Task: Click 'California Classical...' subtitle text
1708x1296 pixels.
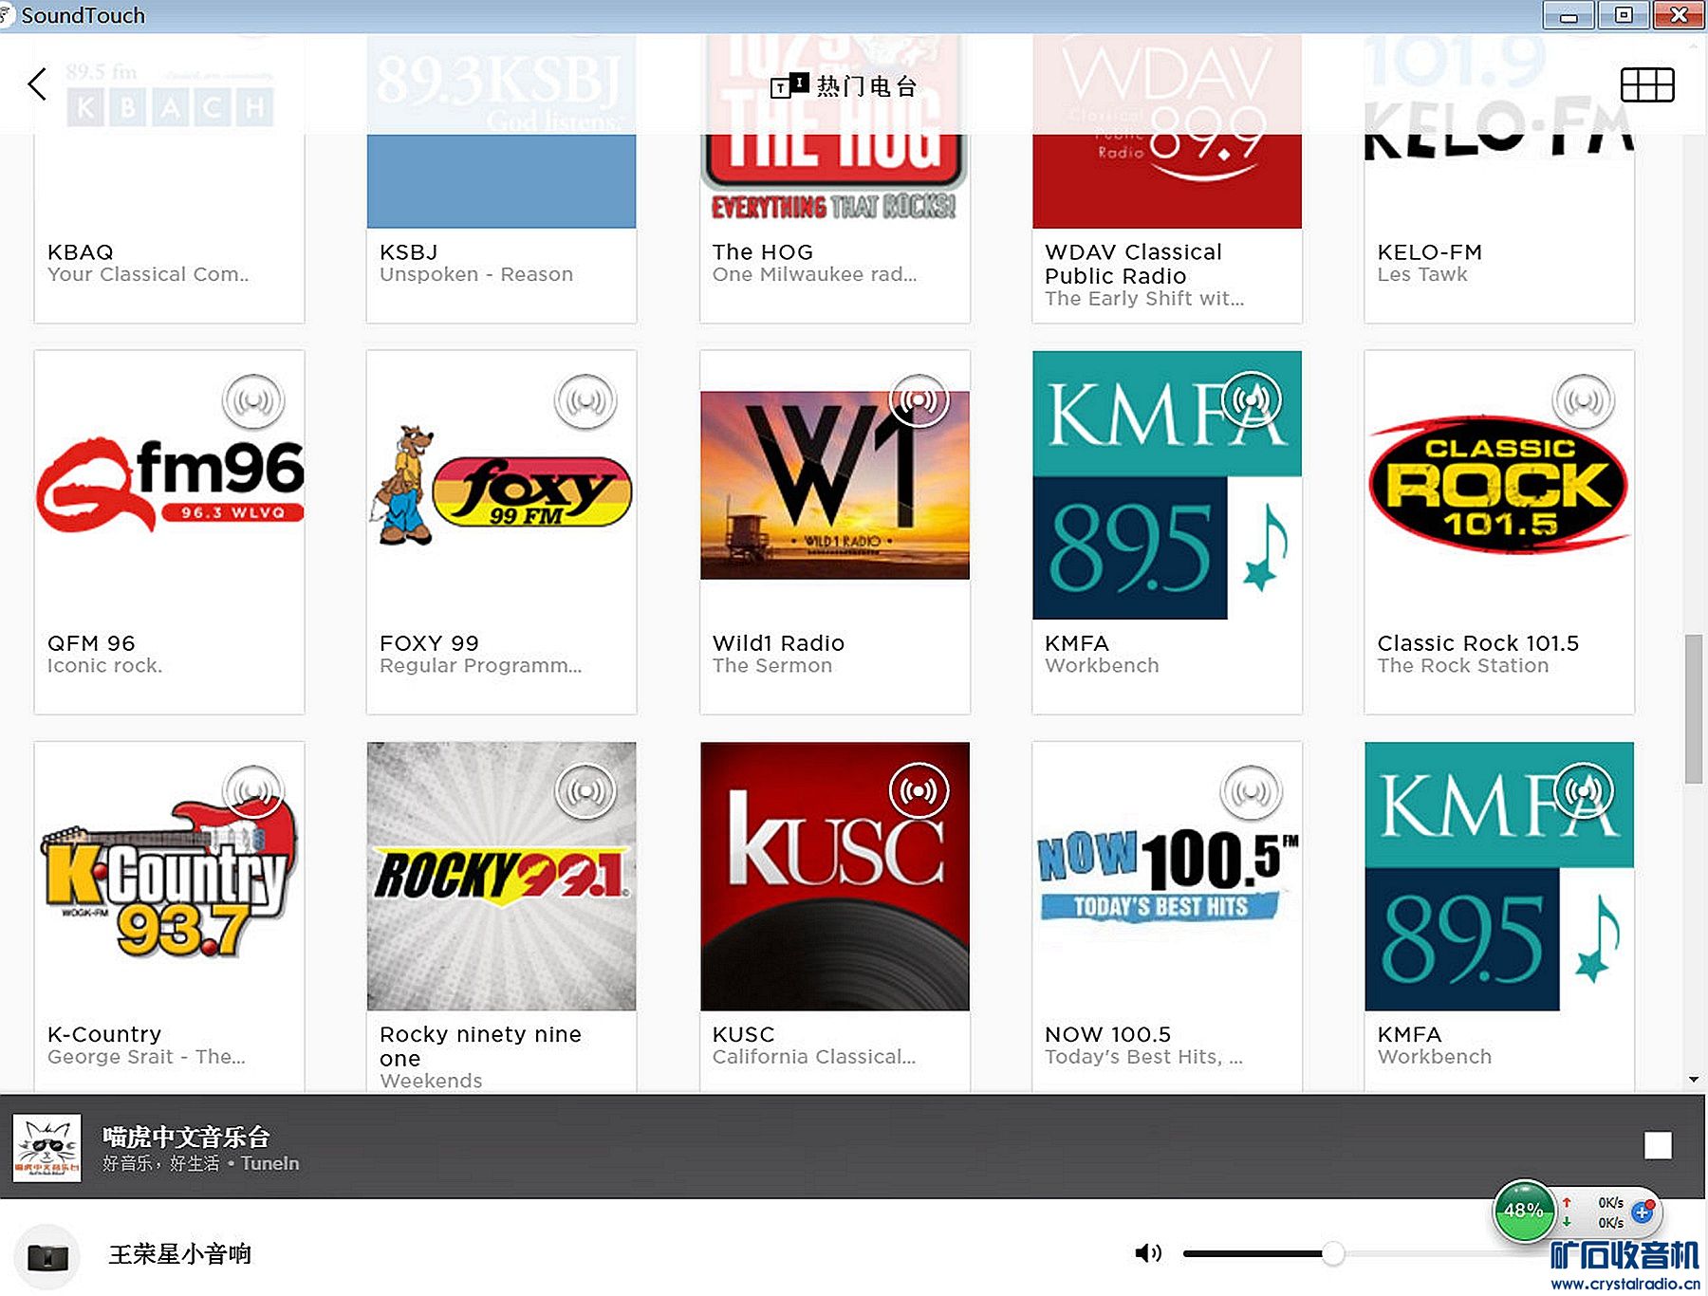Action: 814,1057
